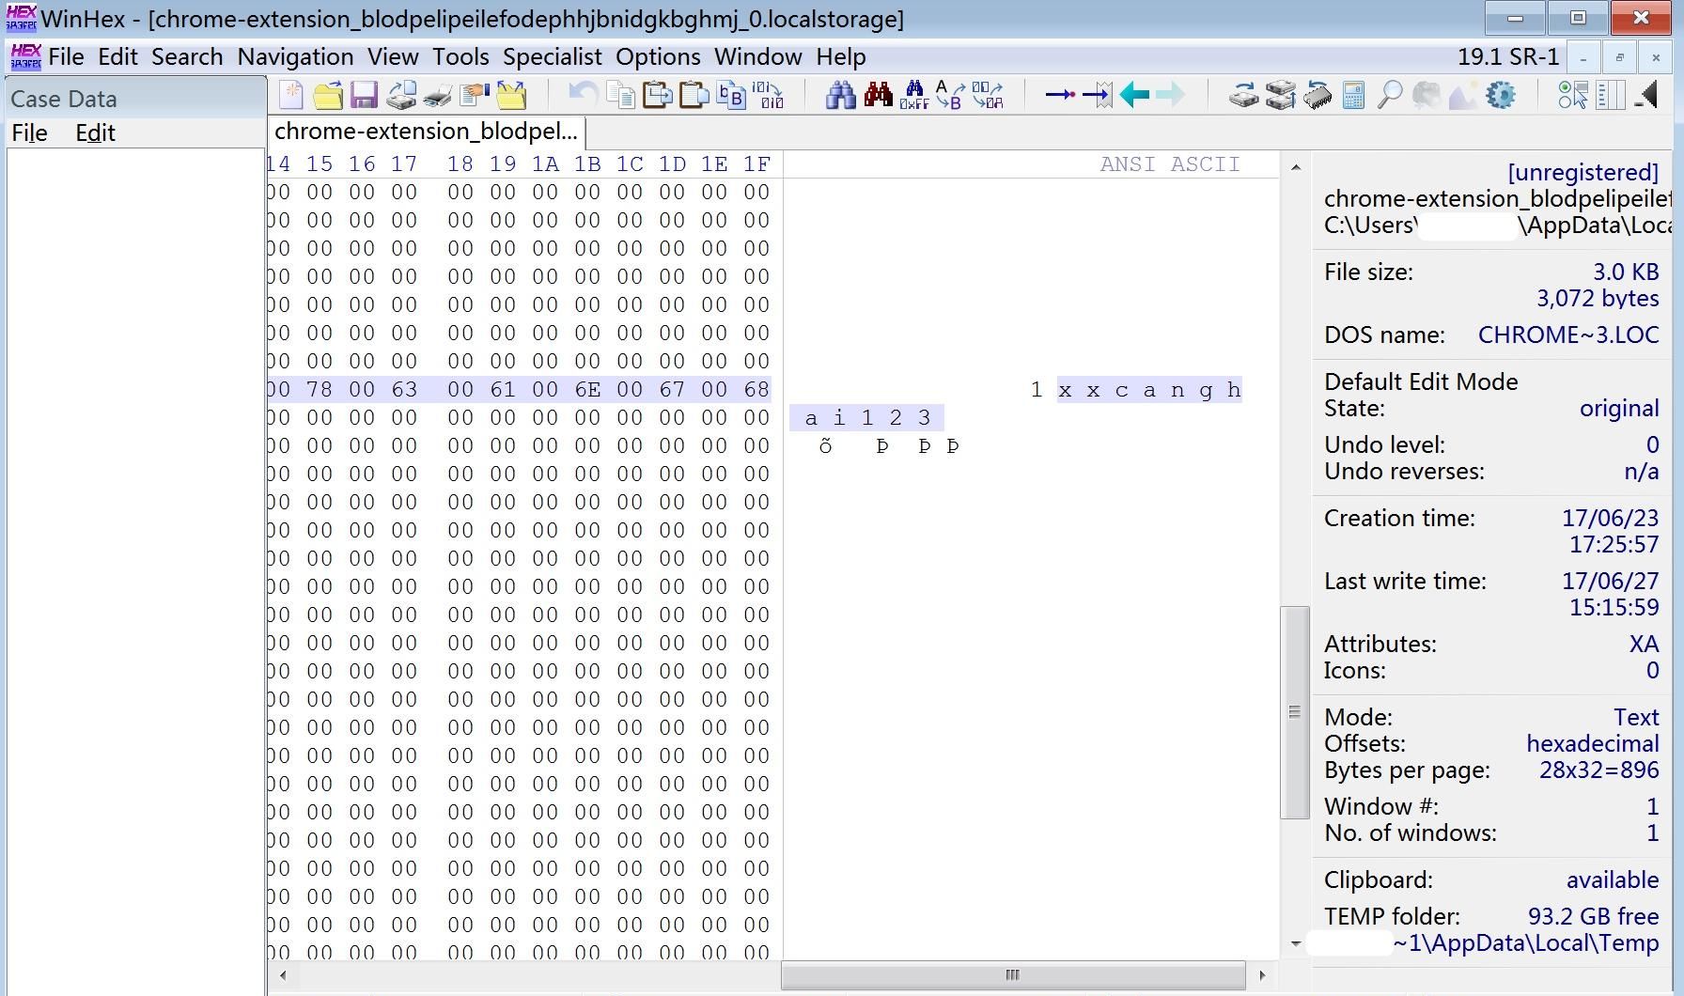The height and width of the screenshot is (996, 1684).
Task: Open the Help menu
Action: pyautogui.click(x=841, y=57)
